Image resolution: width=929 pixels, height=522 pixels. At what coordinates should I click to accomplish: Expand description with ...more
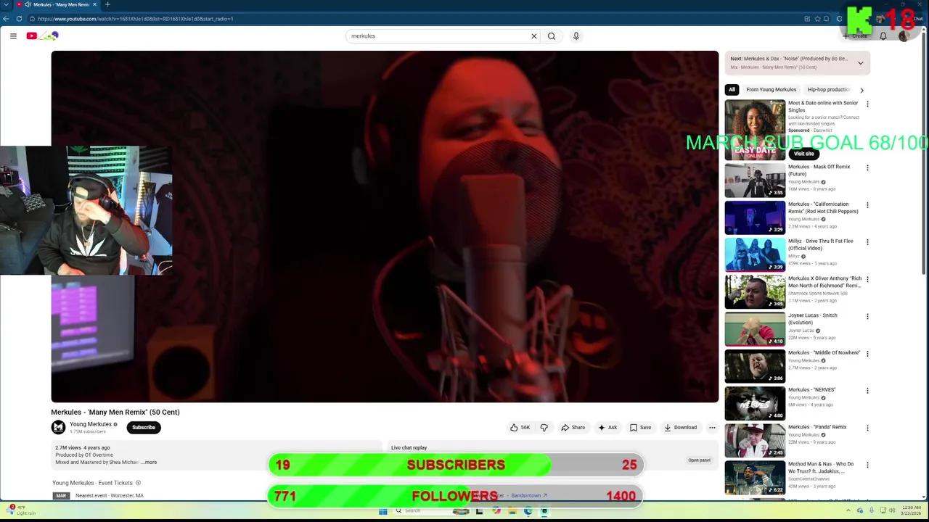coord(149,462)
